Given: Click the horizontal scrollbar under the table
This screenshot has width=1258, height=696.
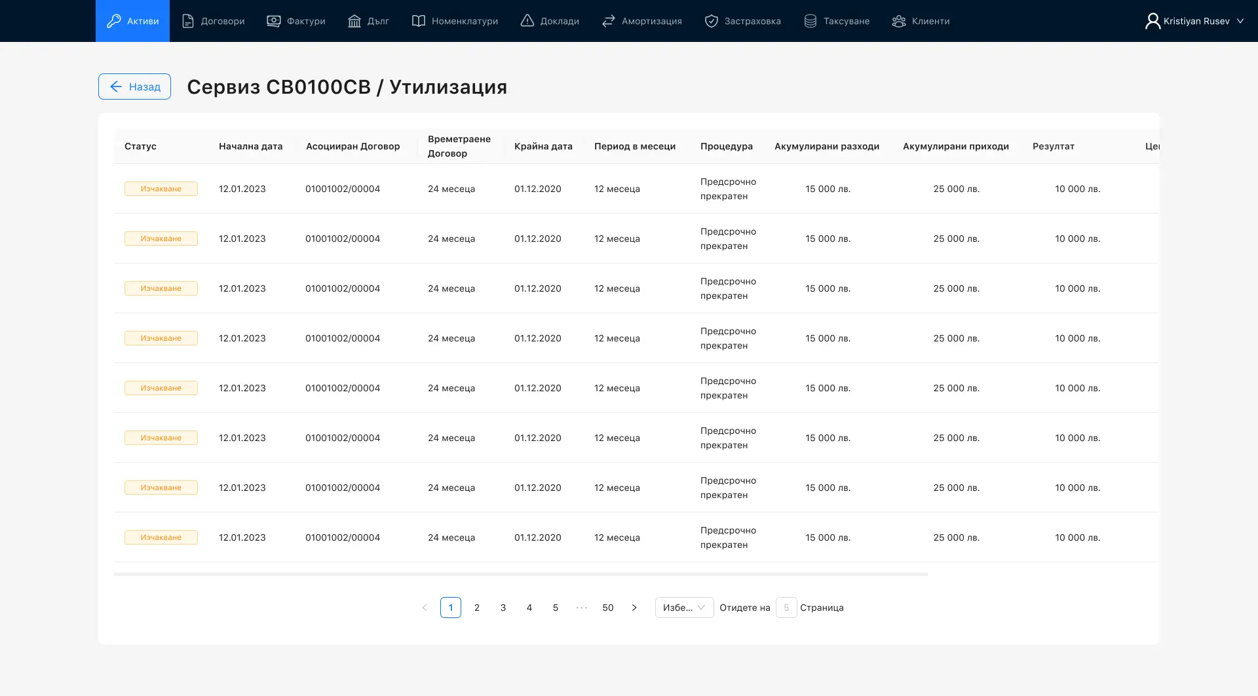Looking at the screenshot, I should click(521, 574).
